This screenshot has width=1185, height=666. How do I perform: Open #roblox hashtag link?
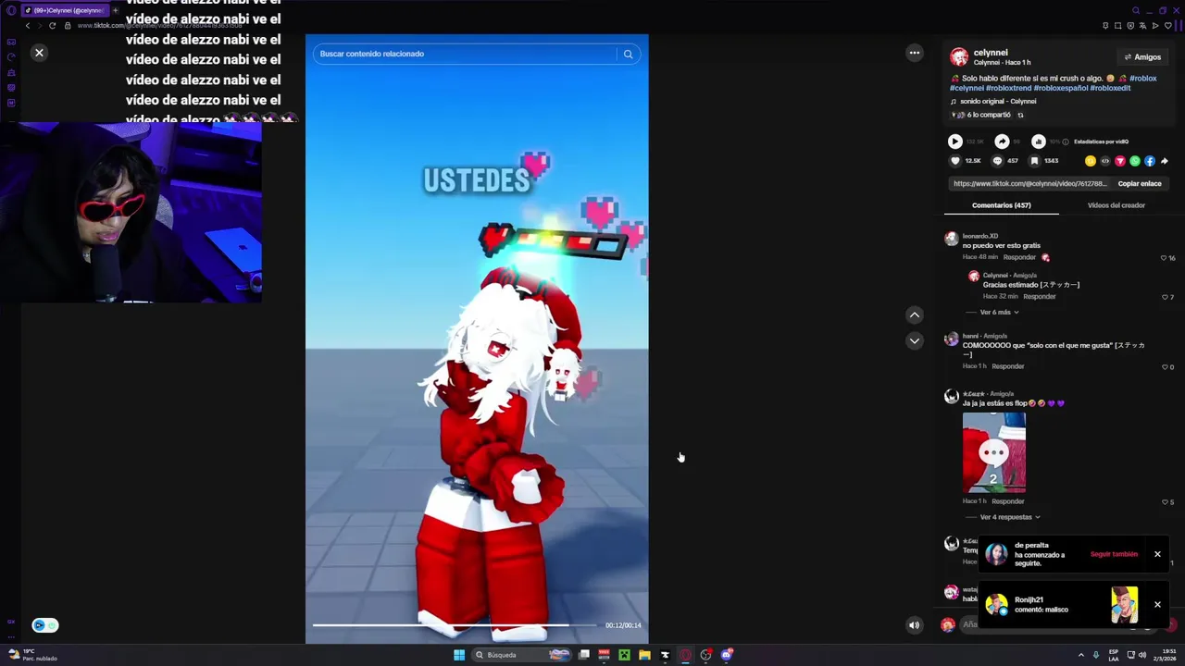point(1142,79)
